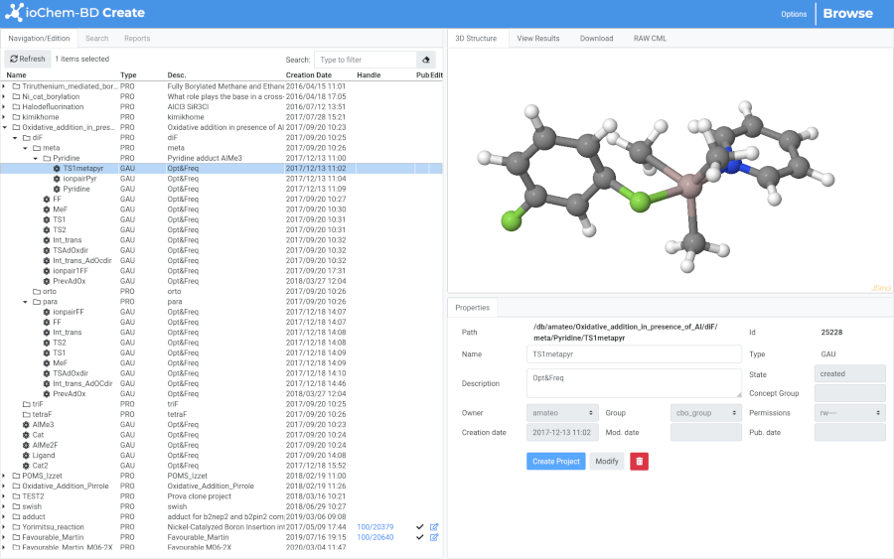Click the published checkmark for Favourable_Martin
This screenshot has height=559, width=894.
click(x=419, y=537)
